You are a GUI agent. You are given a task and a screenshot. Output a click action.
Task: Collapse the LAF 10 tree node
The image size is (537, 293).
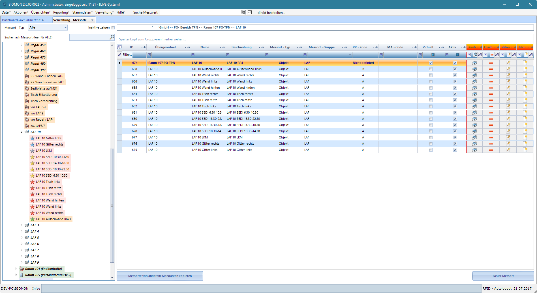coord(22,132)
